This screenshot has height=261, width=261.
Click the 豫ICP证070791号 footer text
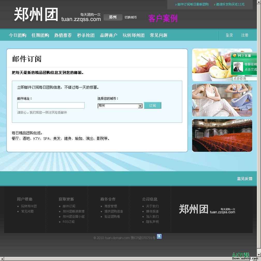click(x=143, y=238)
